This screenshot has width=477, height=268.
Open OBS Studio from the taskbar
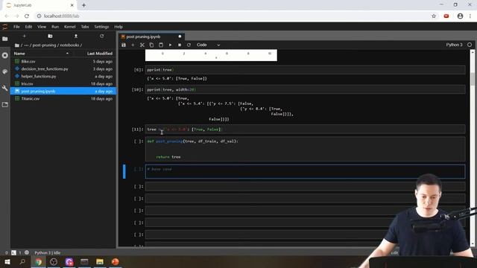[54, 261]
